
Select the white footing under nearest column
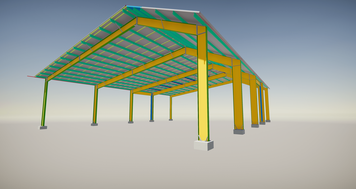[204, 145]
